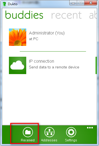The width and height of the screenshot is (99, 146).
Task: Open the partially visible about tab
Action: tap(93, 15)
